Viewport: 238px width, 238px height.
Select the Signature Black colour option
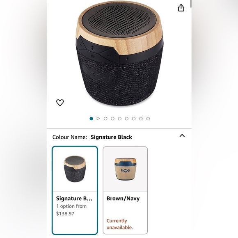click(75, 190)
